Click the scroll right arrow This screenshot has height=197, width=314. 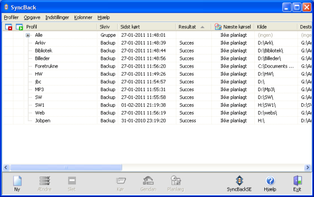pyautogui.click(x=308, y=167)
